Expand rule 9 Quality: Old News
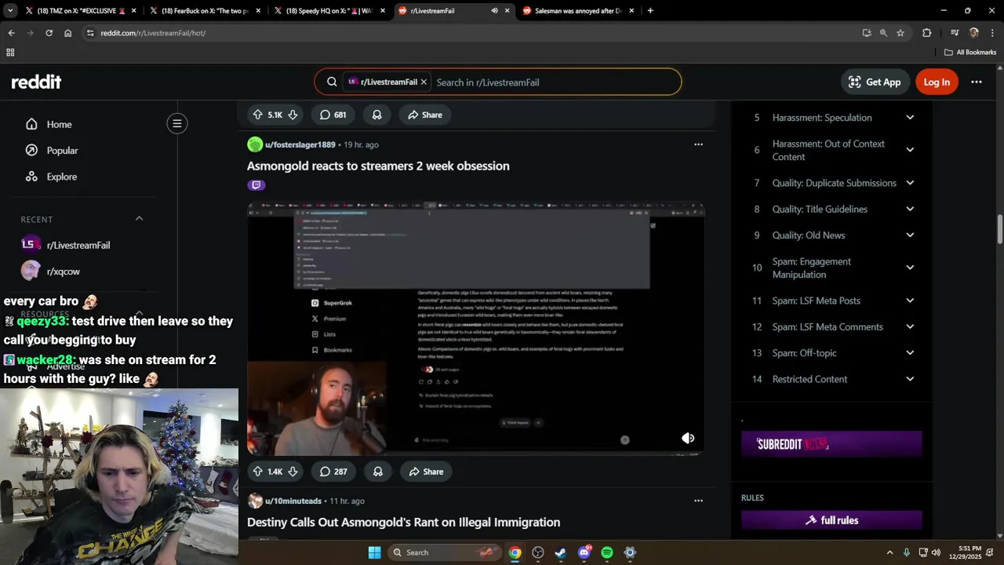 [x=910, y=235]
